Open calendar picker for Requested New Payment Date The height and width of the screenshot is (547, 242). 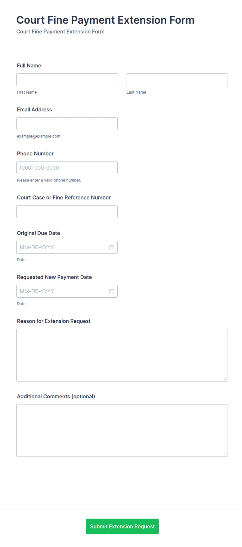(111, 291)
